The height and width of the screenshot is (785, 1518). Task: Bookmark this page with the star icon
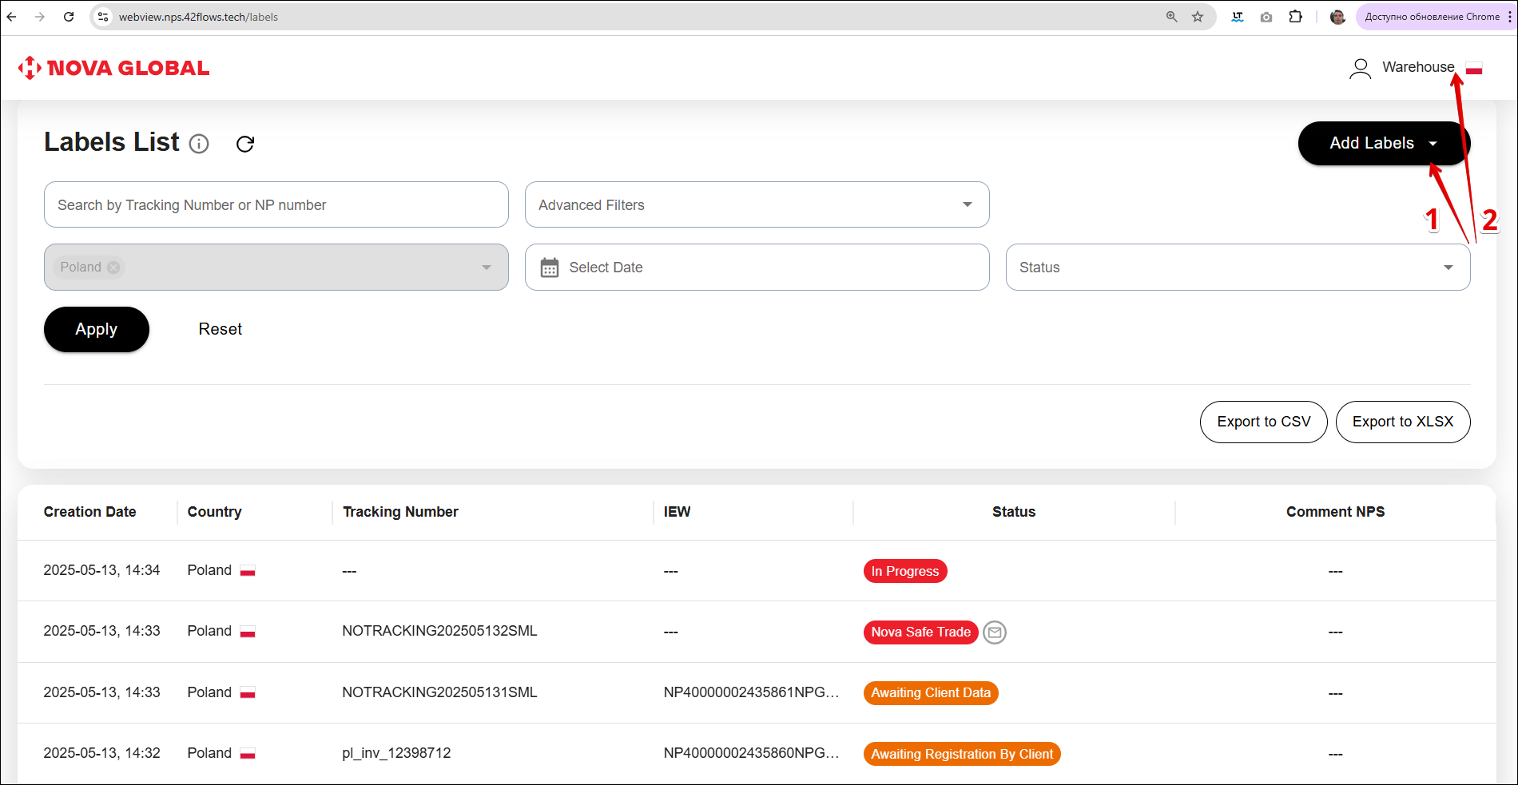point(1198,17)
